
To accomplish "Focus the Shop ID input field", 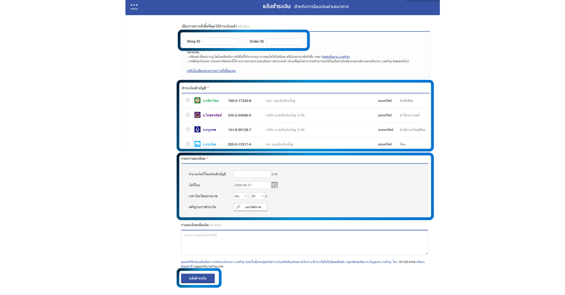I will pos(220,41).
